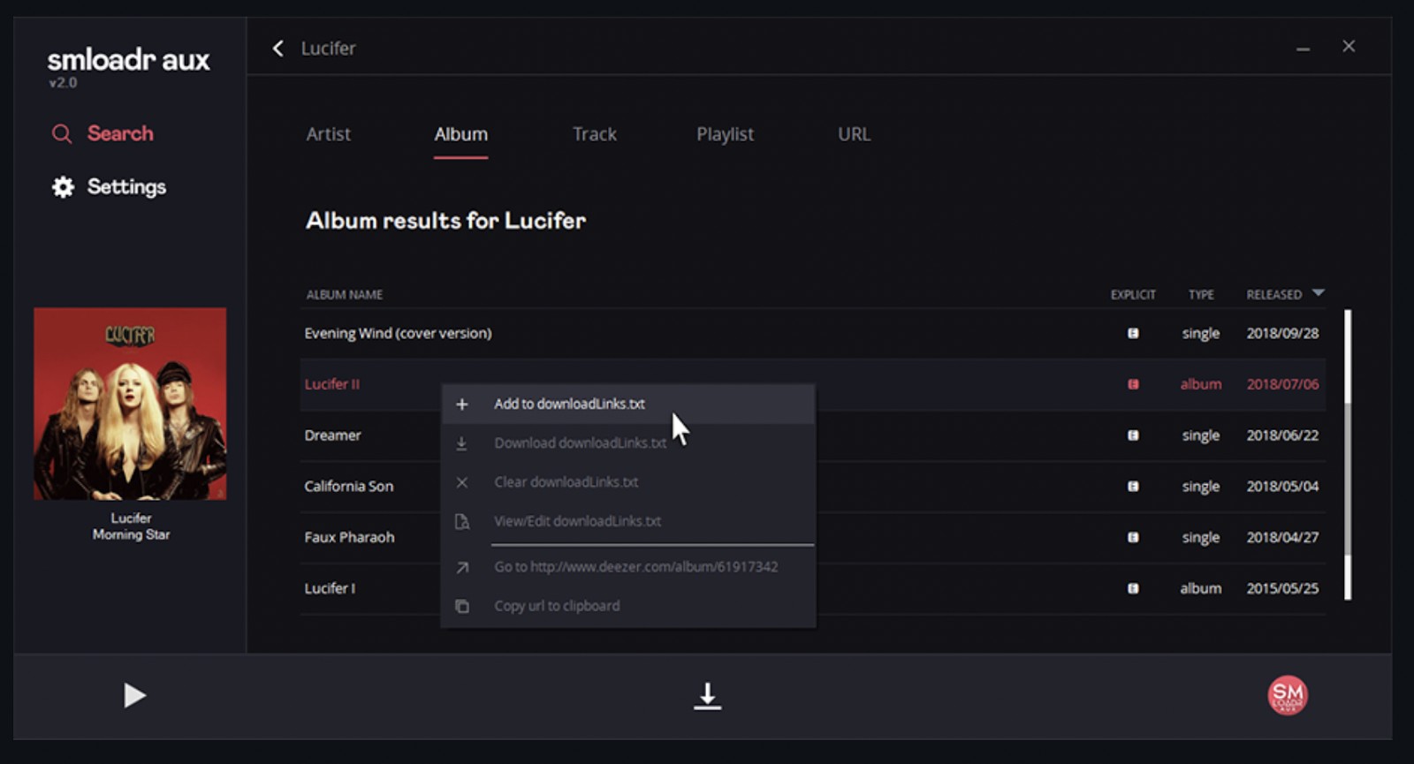
Task: Click the Lucifer album cover thumbnail
Action: [130, 404]
